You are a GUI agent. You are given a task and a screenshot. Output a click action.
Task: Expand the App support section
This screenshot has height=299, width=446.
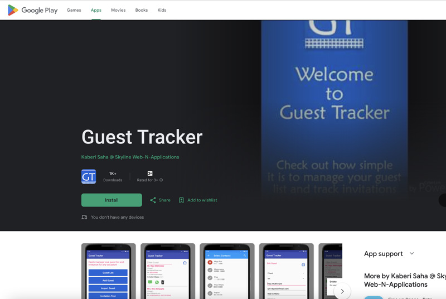pyautogui.click(x=411, y=253)
